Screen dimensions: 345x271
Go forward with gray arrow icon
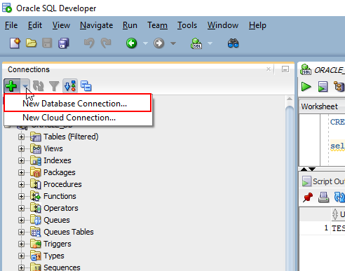tap(159, 43)
